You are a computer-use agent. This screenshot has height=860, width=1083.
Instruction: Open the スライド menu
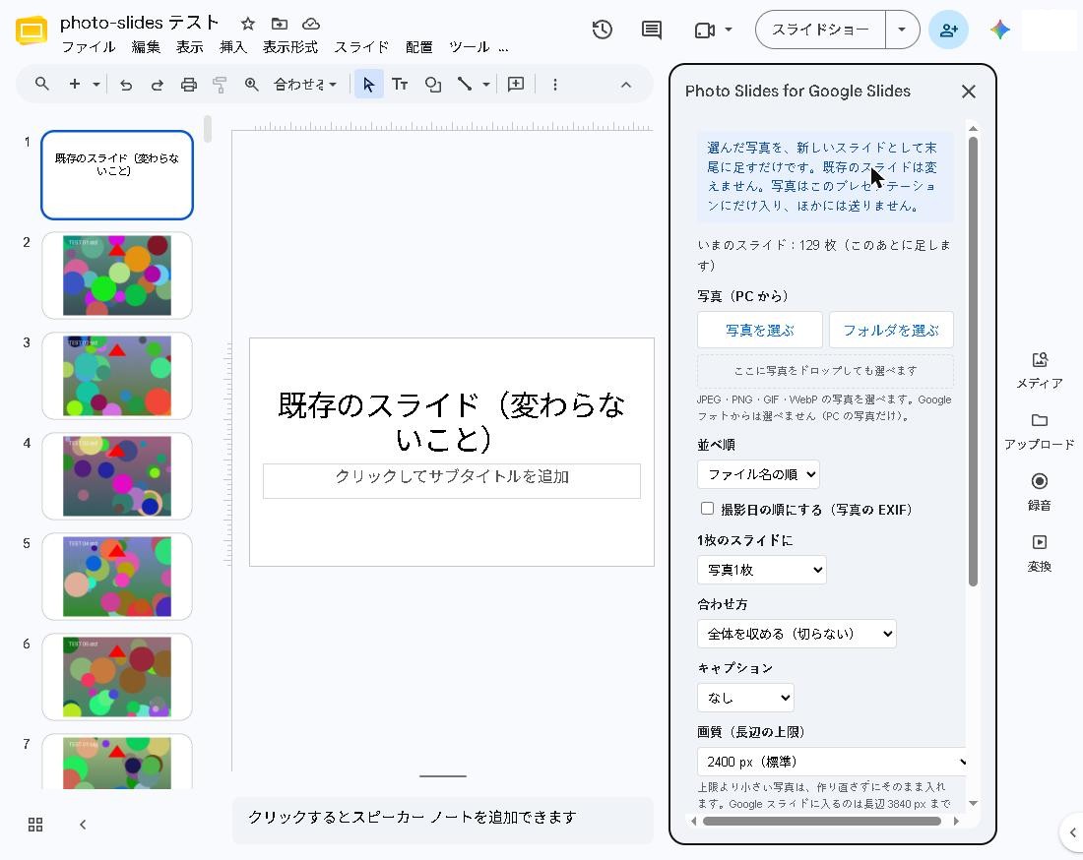(x=361, y=47)
